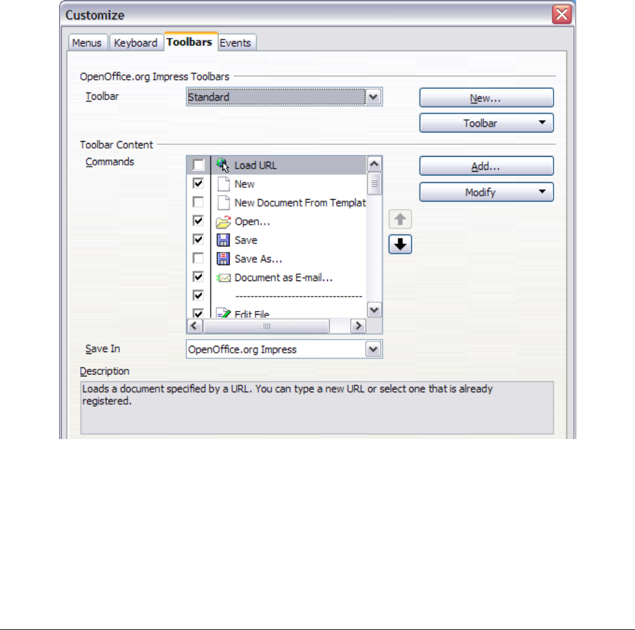
Task: Click the New... toolbar button
Action: pos(486,98)
